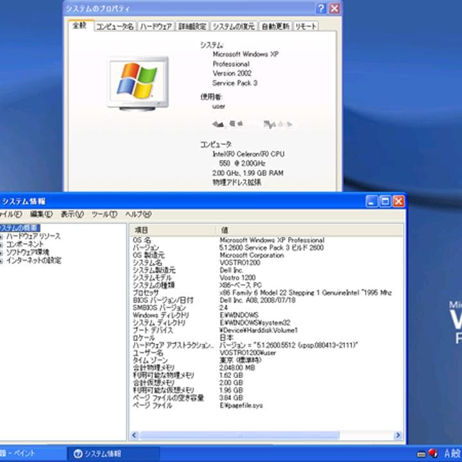
Task: Open the ファイル(F) menu in System Information
Action: coord(11,214)
